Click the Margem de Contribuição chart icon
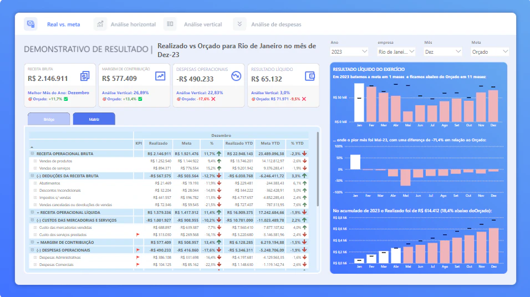This screenshot has width=530, height=297. (160, 76)
